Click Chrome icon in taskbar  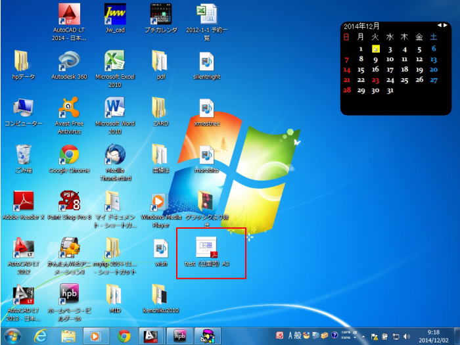[124, 336]
